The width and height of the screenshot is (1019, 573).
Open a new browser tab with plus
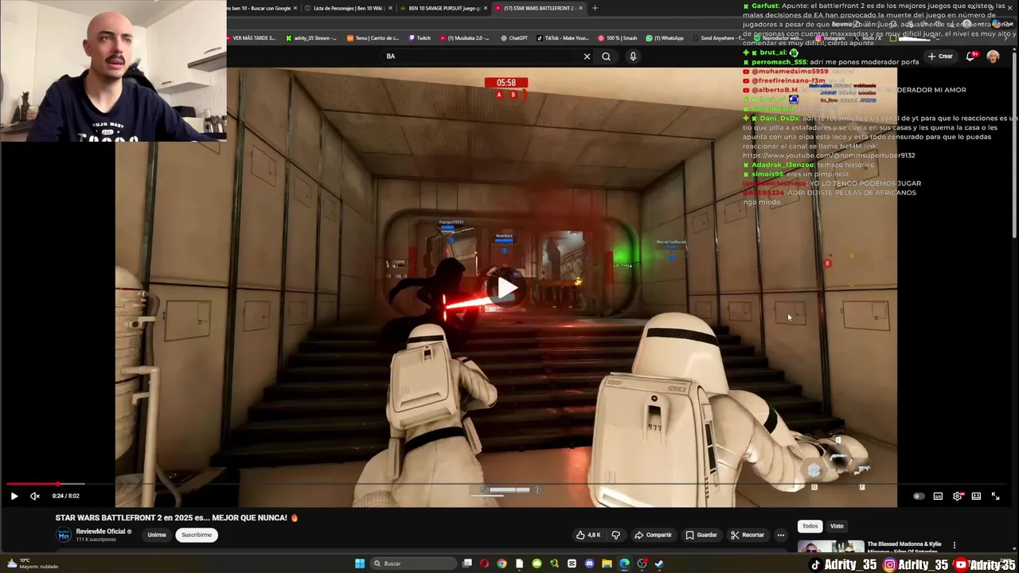pos(595,8)
